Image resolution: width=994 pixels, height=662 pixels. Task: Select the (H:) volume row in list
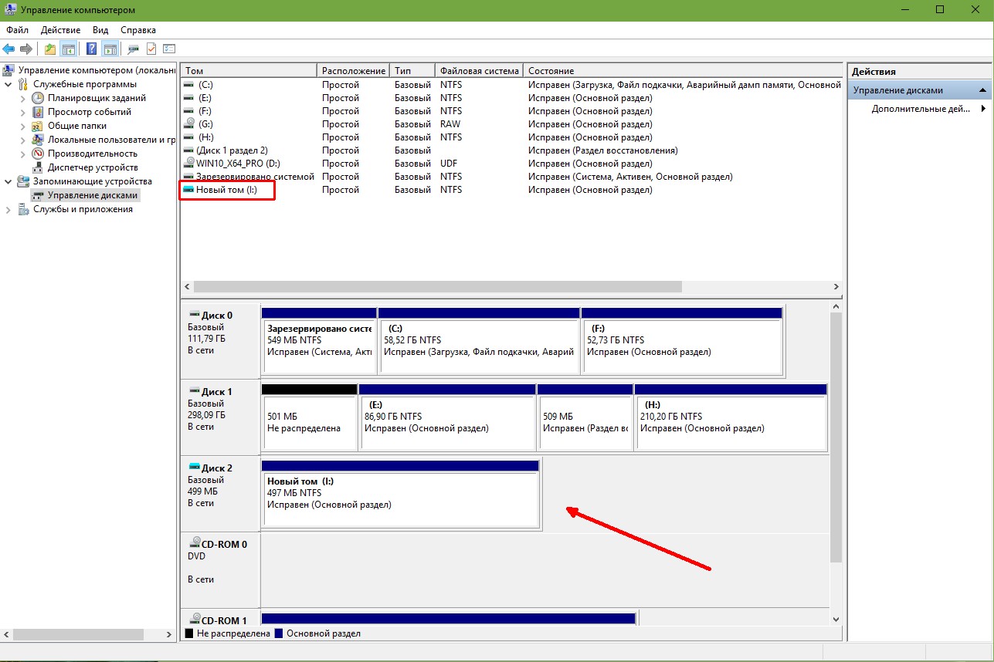(x=511, y=137)
